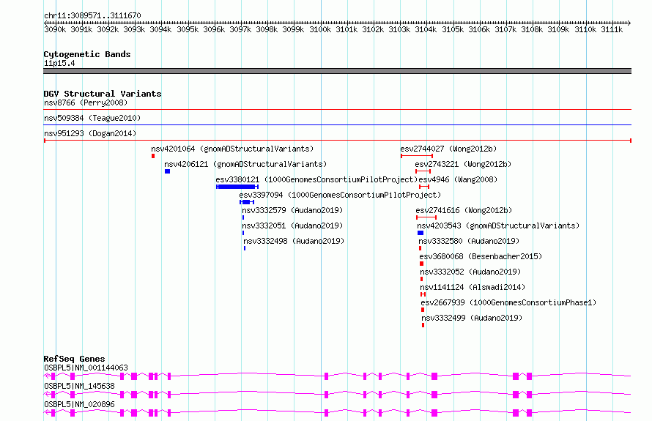Click the 3108k ruler label
Image resolution: width=652 pixels, height=421 pixels.
point(532,29)
